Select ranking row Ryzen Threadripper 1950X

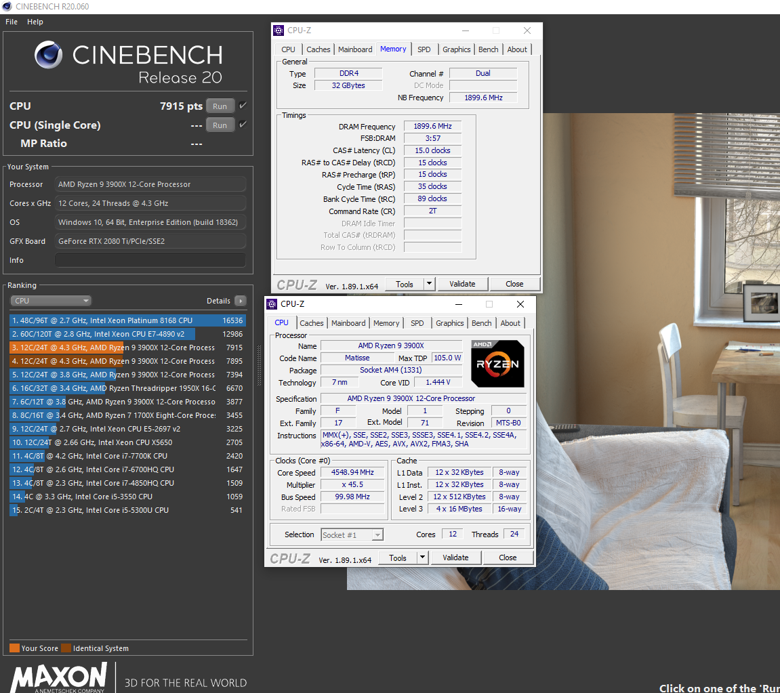pos(127,388)
